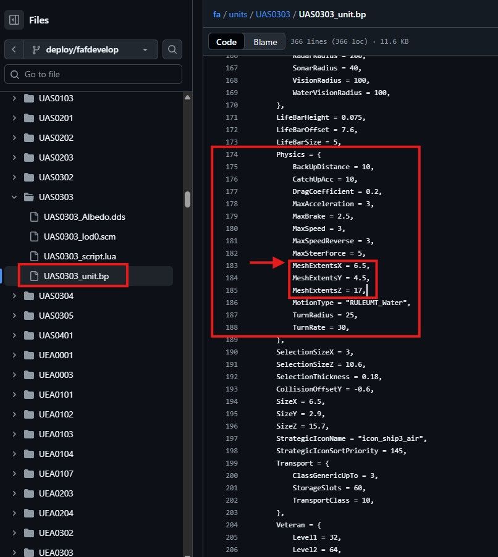
Task: Expand the UAS0103 folder chevron
Action: click(14, 98)
